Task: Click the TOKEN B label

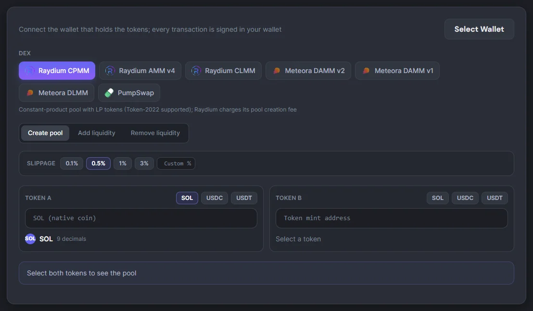Action: pos(289,198)
